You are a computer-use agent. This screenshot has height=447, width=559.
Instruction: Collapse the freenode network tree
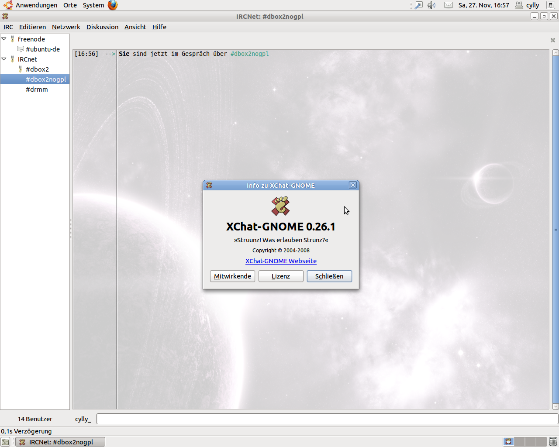4,39
